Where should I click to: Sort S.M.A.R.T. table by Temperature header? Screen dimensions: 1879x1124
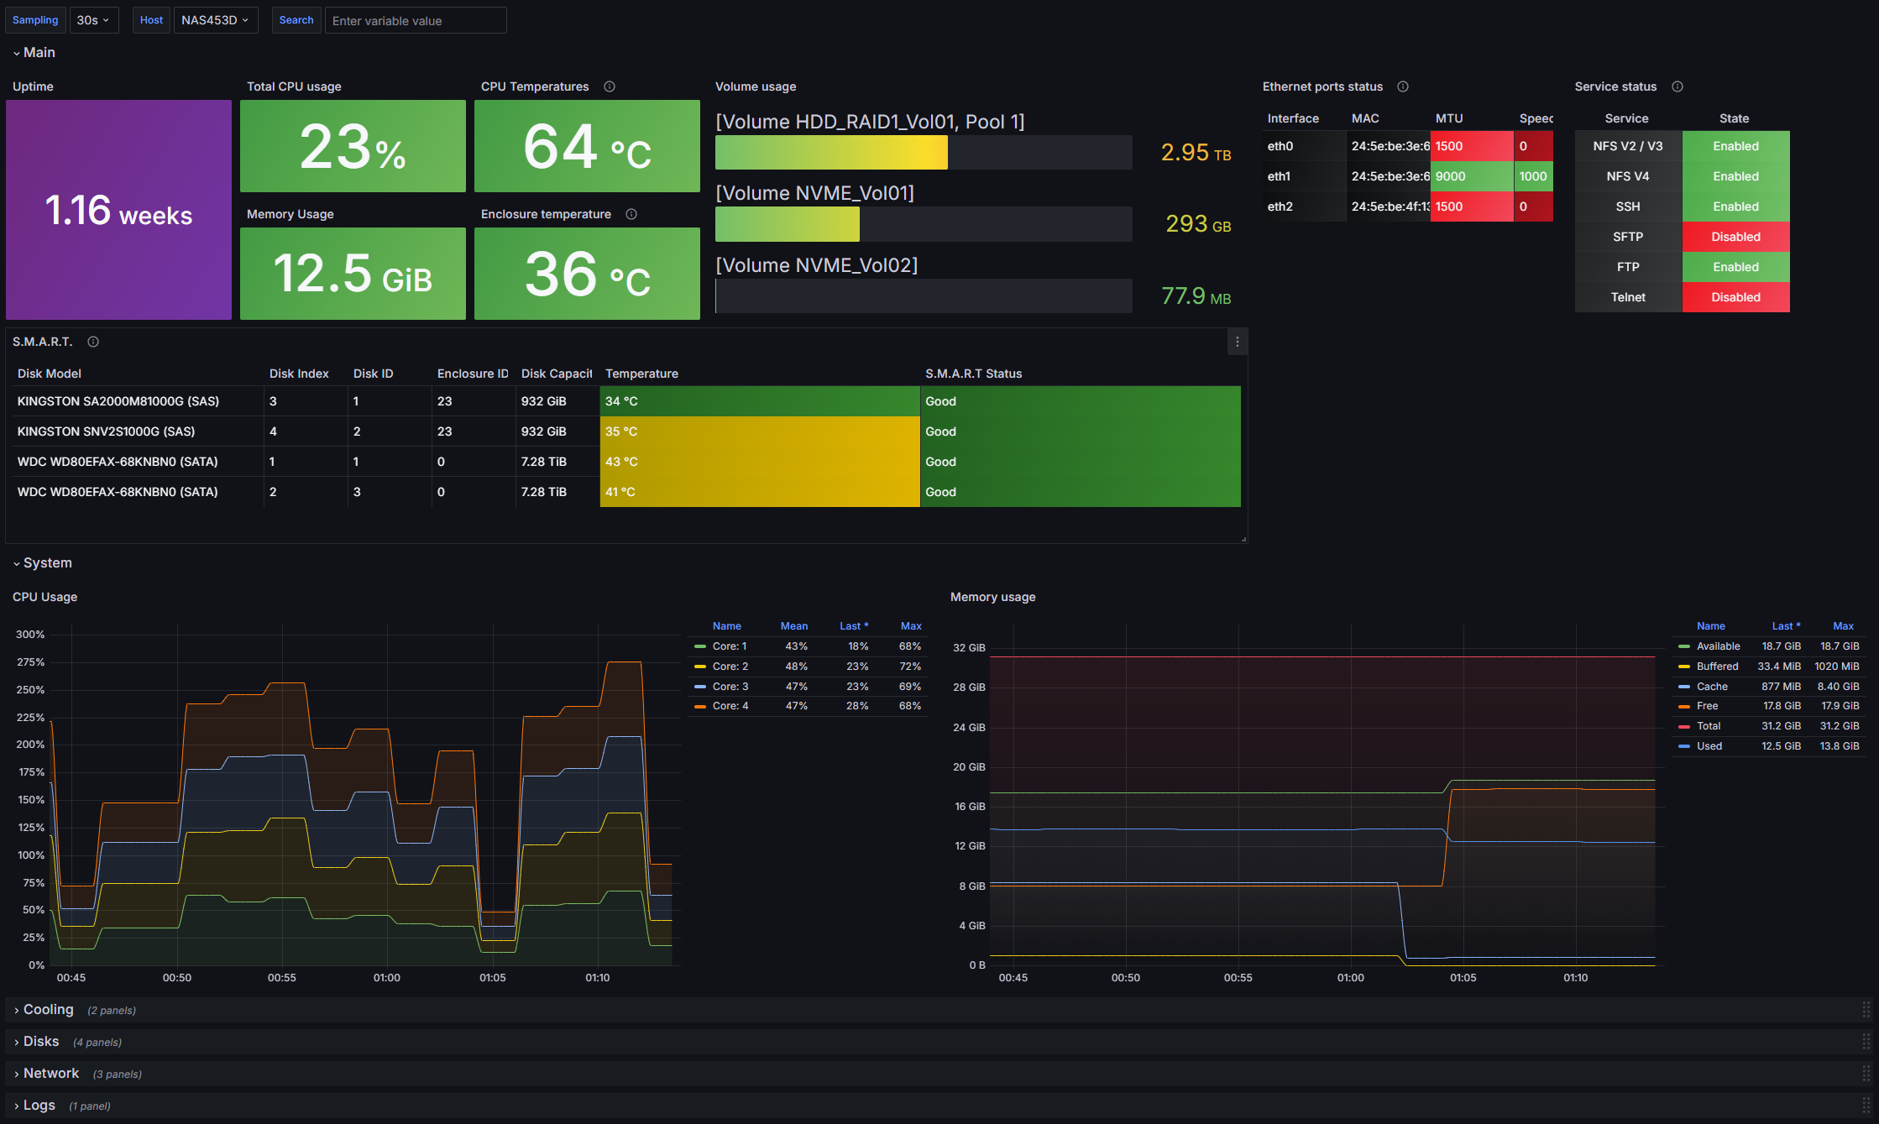[x=641, y=374]
